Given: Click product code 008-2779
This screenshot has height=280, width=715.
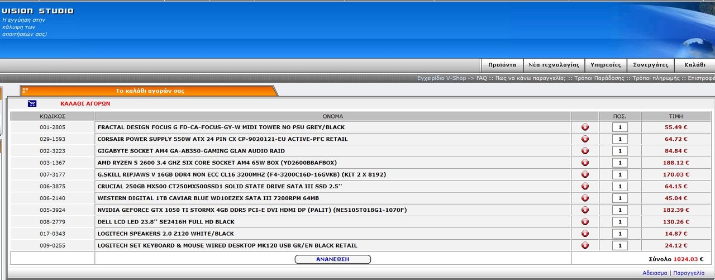Looking at the screenshot, I should coord(53,222).
